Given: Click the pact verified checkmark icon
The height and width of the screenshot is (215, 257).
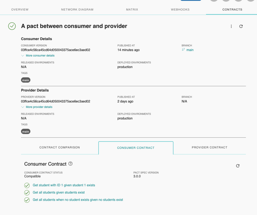Looking at the screenshot, I should [12, 26].
